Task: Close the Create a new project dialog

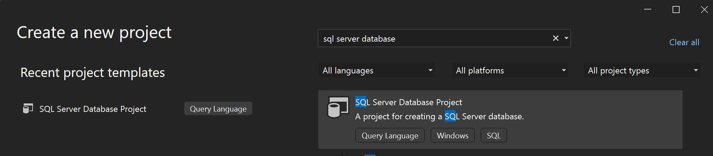Action: tap(704, 10)
